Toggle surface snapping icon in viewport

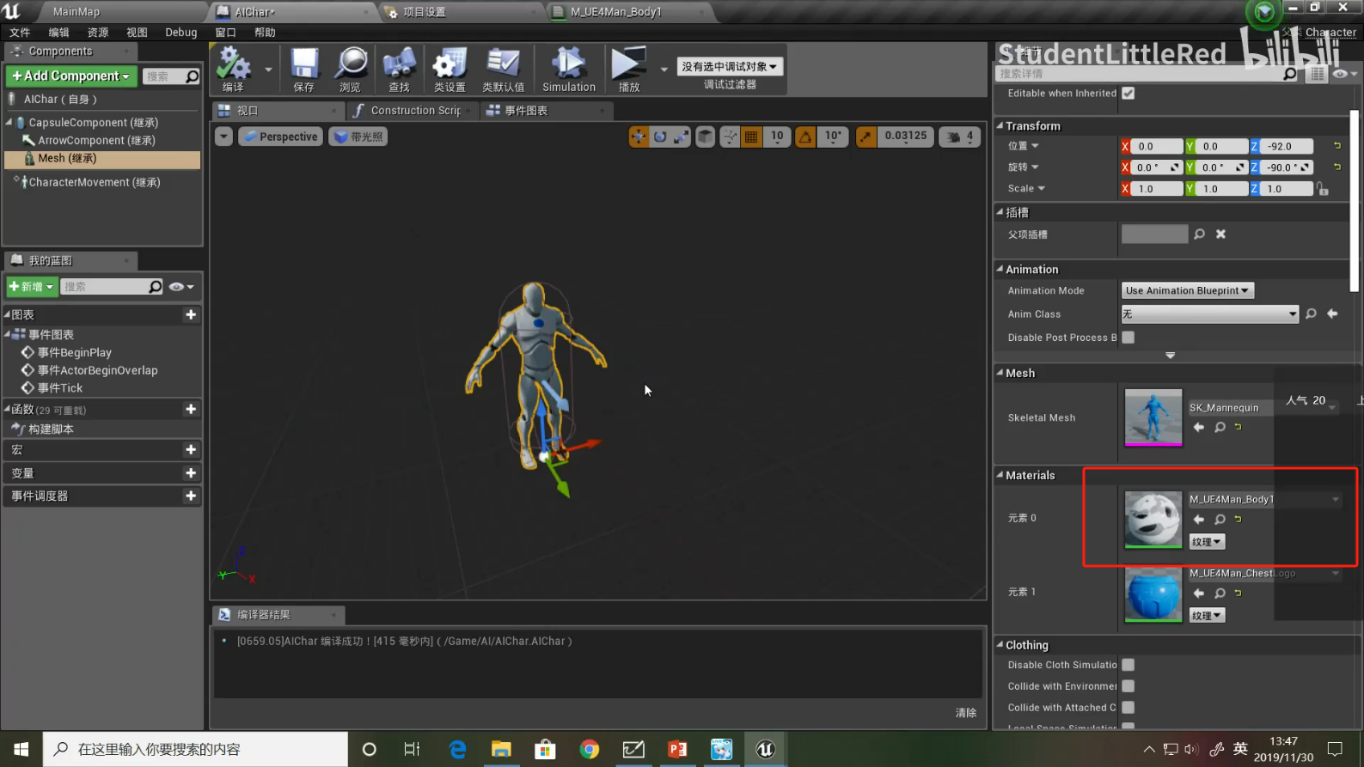click(x=730, y=137)
